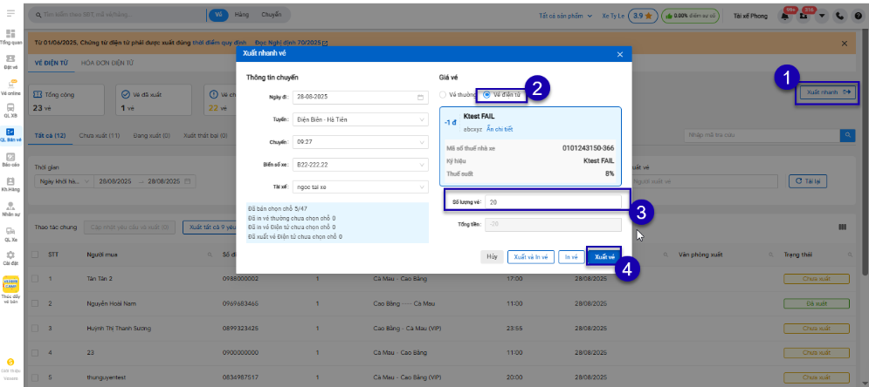Click the Số lượng vé input field
The height and width of the screenshot is (387, 869).
coord(552,201)
